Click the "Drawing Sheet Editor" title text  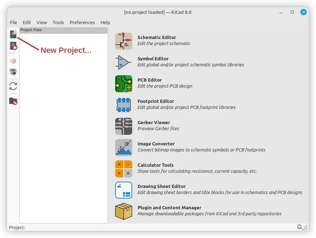click(x=162, y=187)
